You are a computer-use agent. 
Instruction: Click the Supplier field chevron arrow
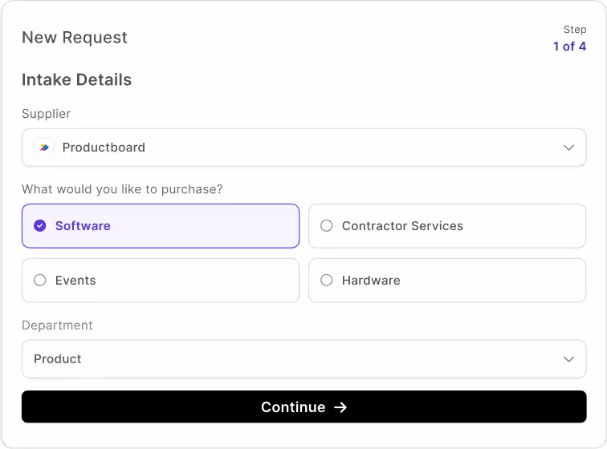tap(568, 148)
